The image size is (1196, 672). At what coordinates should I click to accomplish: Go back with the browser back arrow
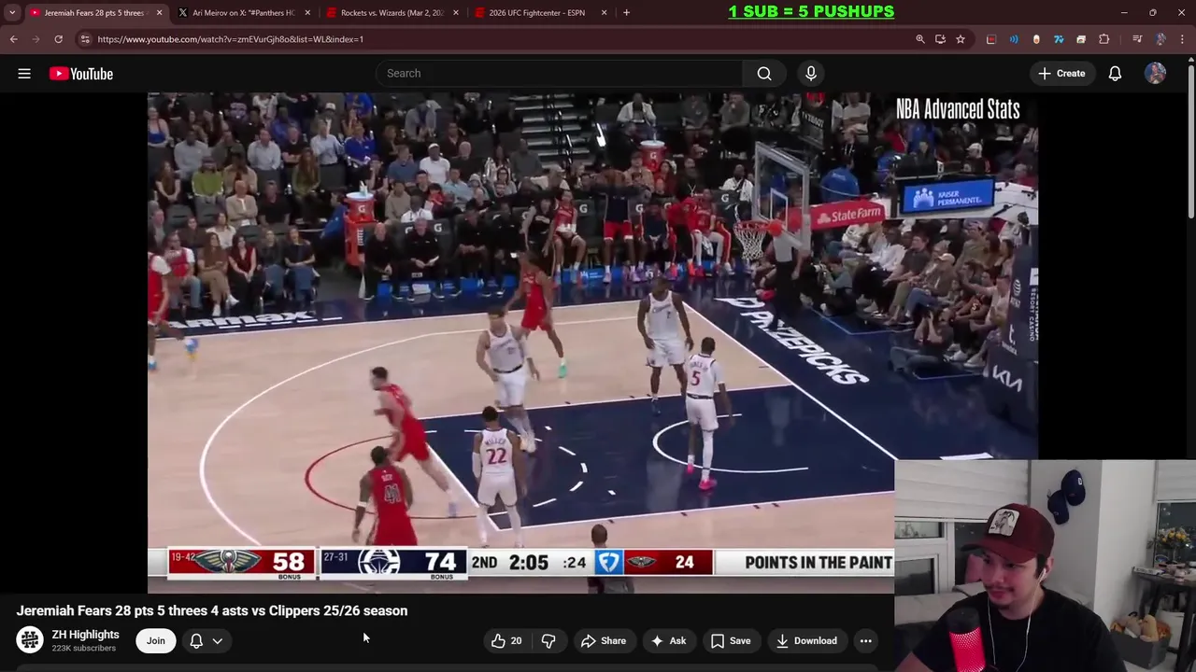click(14, 39)
